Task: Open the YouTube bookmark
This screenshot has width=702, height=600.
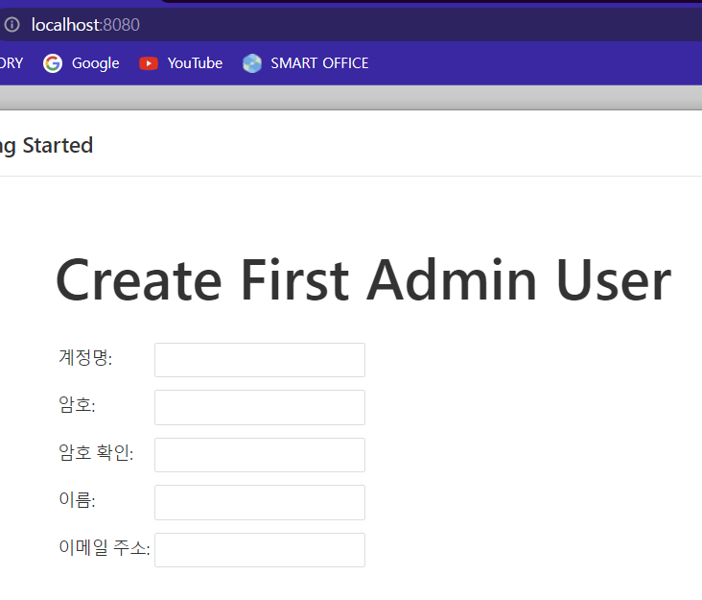Action: tap(181, 63)
